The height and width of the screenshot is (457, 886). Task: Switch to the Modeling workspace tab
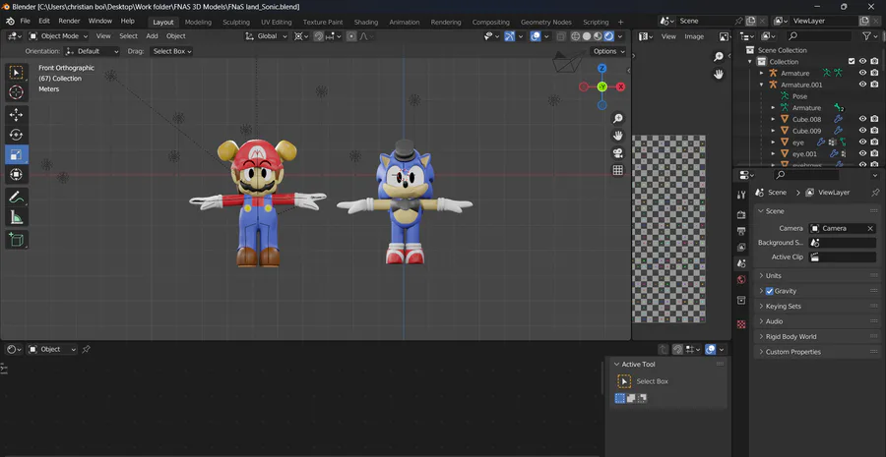point(198,22)
